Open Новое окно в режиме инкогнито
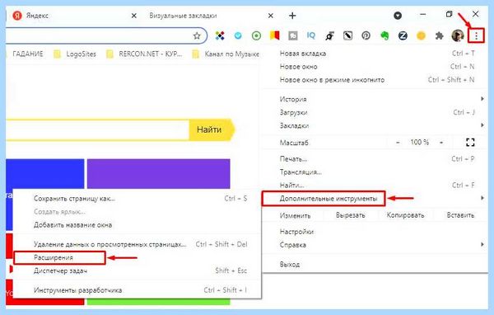This screenshot has width=494, height=315. pyautogui.click(x=375, y=80)
